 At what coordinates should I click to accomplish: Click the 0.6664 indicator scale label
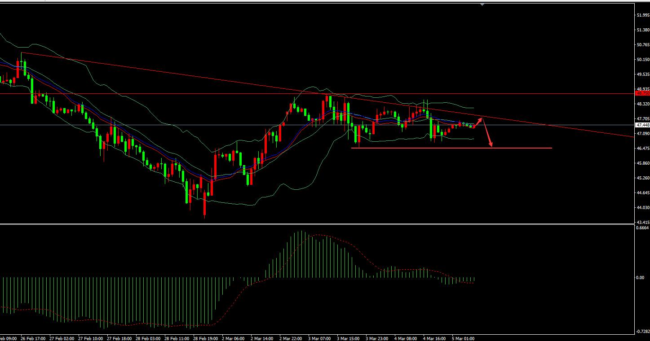[x=642, y=228]
